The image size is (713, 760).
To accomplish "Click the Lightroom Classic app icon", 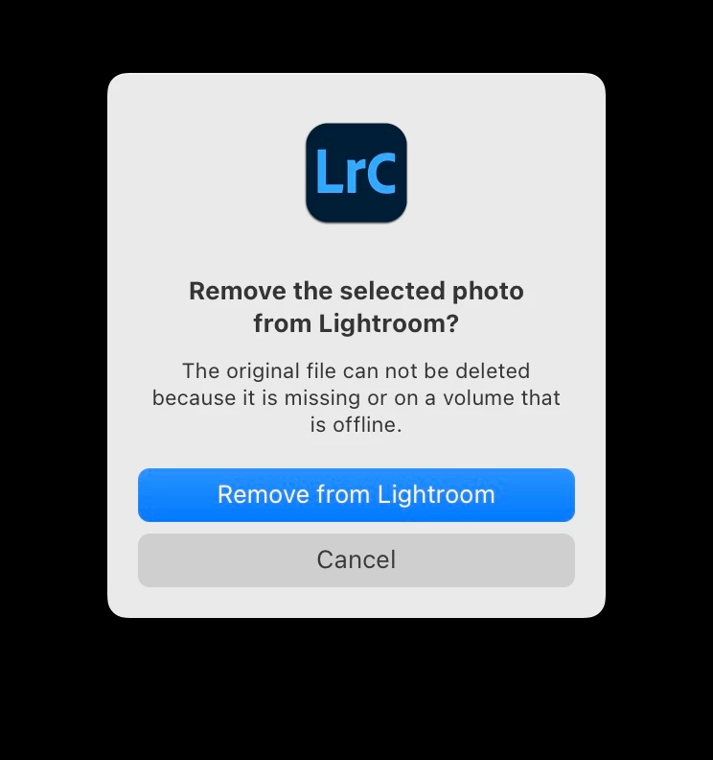I will point(356,173).
